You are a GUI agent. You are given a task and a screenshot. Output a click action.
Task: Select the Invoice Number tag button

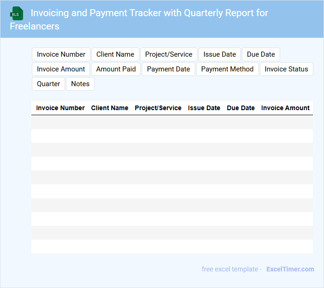click(x=61, y=54)
